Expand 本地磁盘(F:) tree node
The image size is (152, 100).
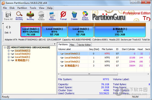pos(9,60)
